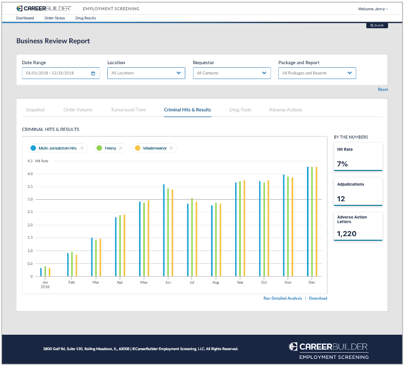Go to the Drug Tests tab
This screenshot has width=404, height=365.
point(240,110)
